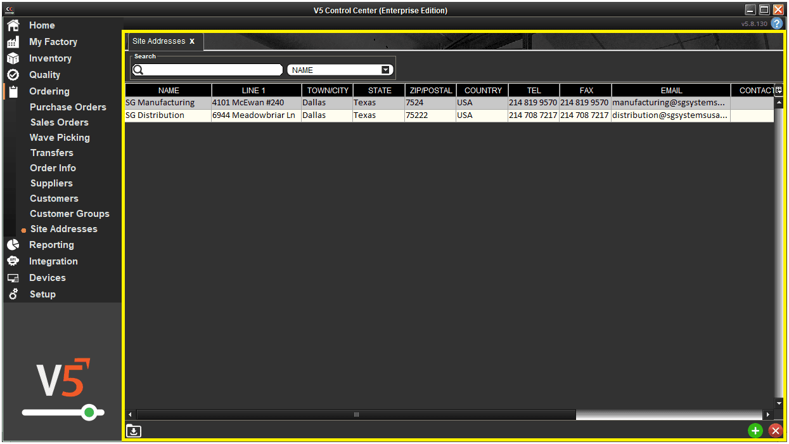
Task: Collapse the Ordering menu section
Action: (x=49, y=91)
